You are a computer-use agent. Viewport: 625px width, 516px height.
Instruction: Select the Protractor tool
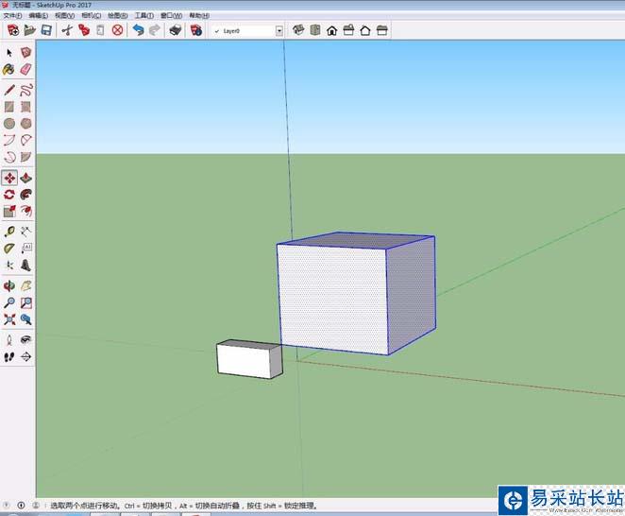point(9,249)
